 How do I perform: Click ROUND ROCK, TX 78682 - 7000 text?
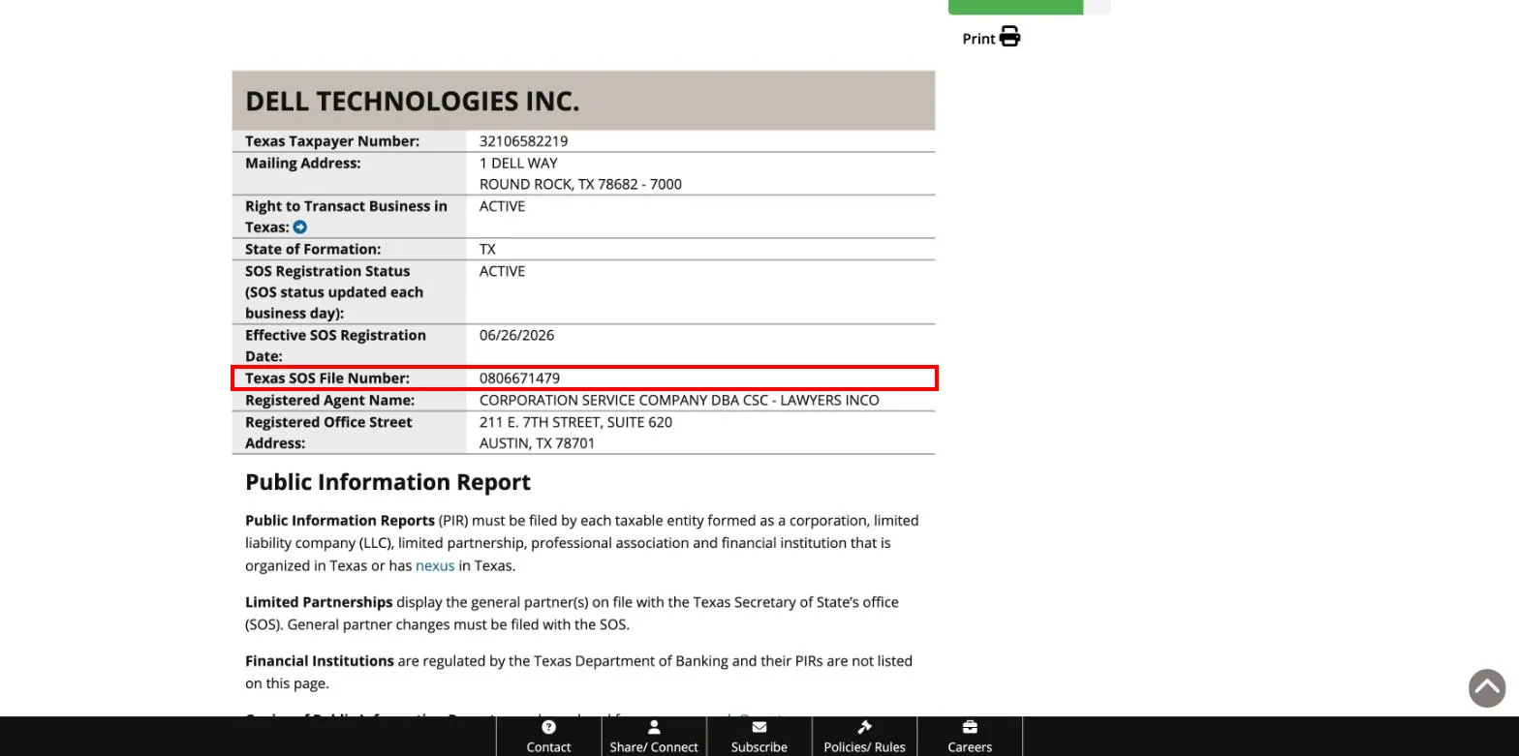click(x=580, y=185)
